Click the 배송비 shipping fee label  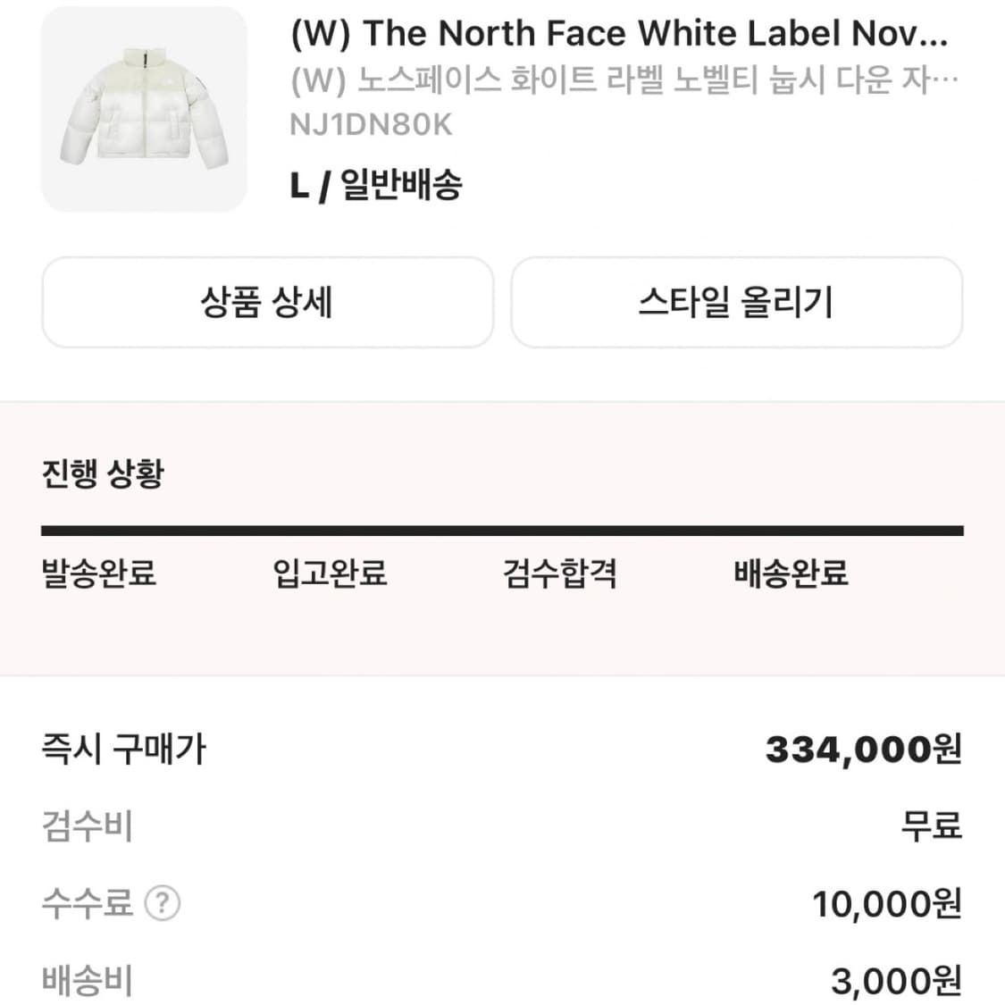coord(87,982)
